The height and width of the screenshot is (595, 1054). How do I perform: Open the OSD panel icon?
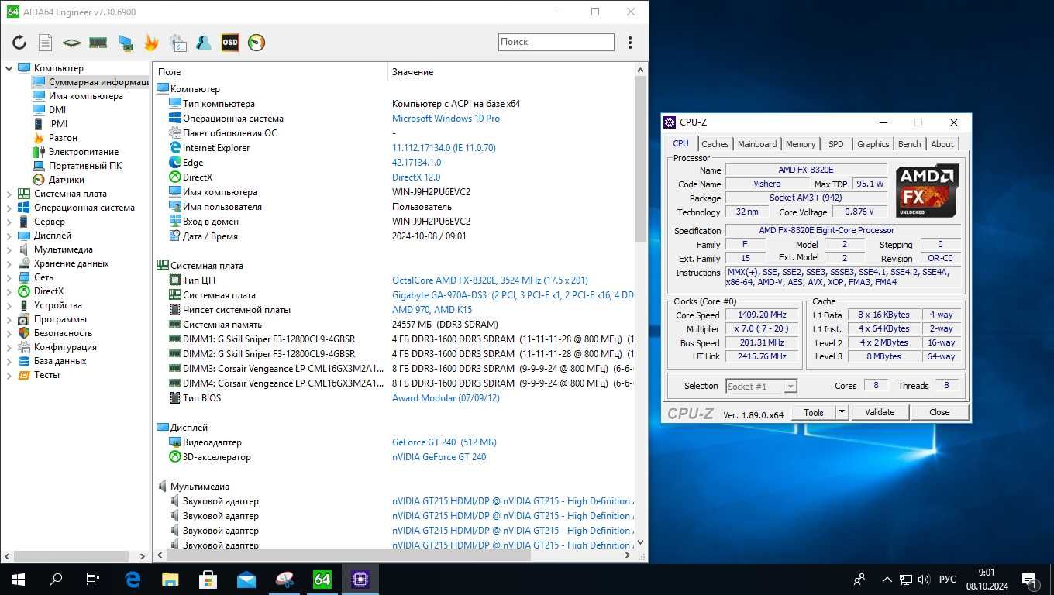(230, 43)
